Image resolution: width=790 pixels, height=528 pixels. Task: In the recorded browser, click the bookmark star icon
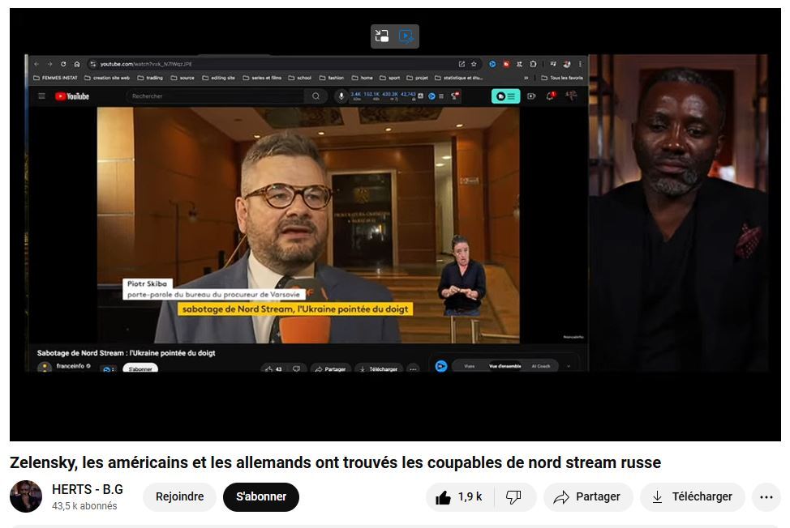click(x=474, y=64)
